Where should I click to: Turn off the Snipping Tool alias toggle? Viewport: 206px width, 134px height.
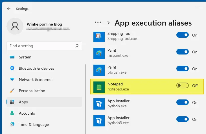183,35
